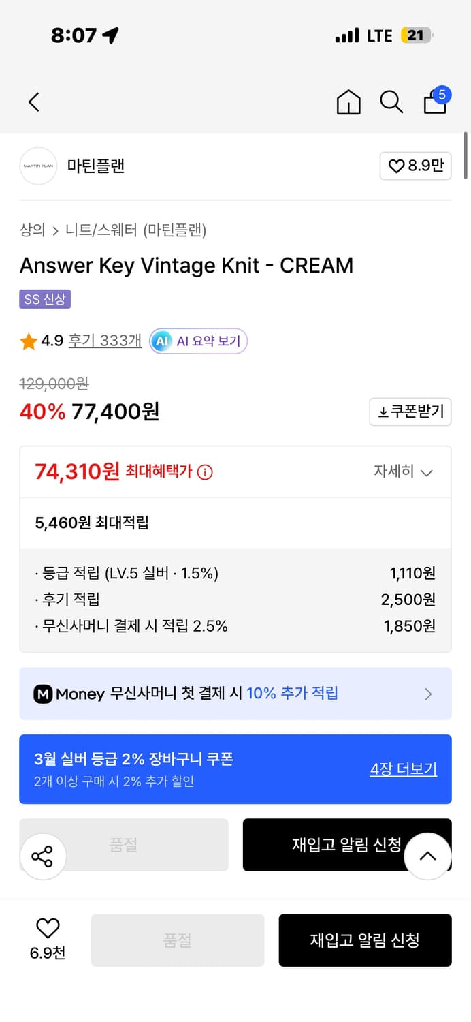Open 4장 더보기 for more coupons
Image resolution: width=471 pixels, height=1022 pixels.
(403, 769)
